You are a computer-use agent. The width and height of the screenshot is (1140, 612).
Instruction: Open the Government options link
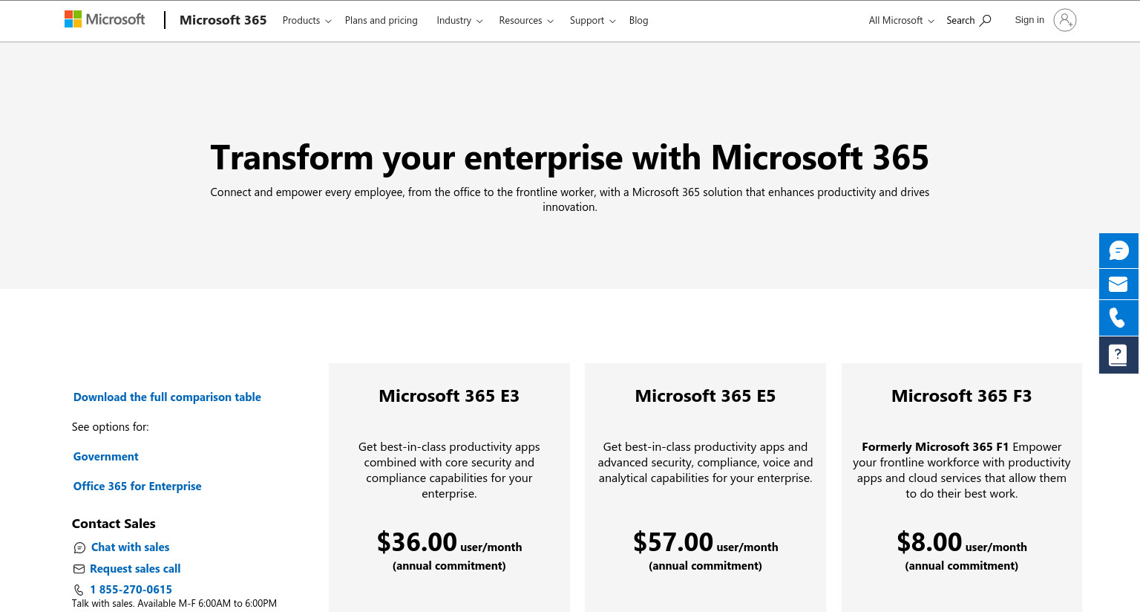point(105,457)
